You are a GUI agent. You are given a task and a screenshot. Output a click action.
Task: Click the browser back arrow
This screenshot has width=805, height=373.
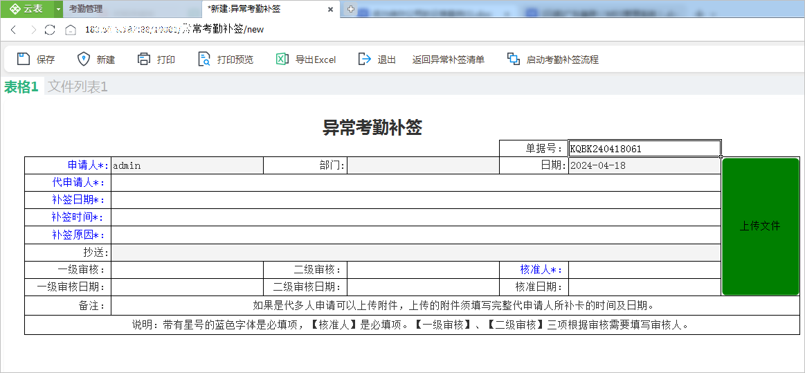coord(14,30)
